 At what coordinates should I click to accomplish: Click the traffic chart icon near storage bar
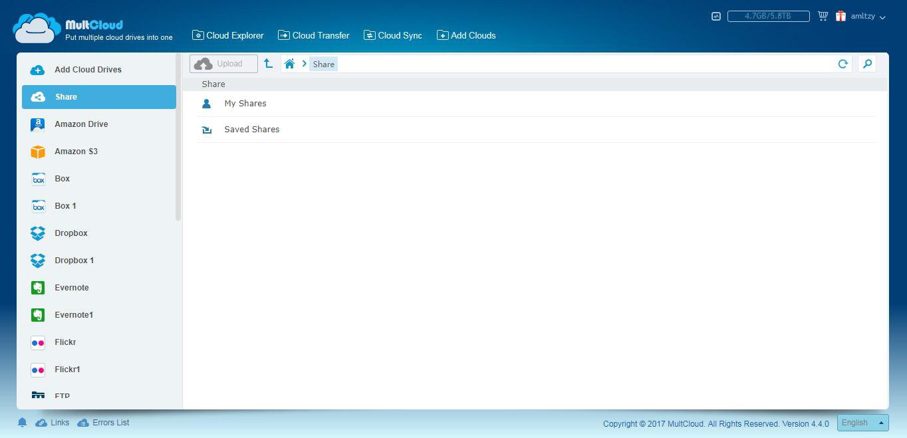[x=716, y=16]
